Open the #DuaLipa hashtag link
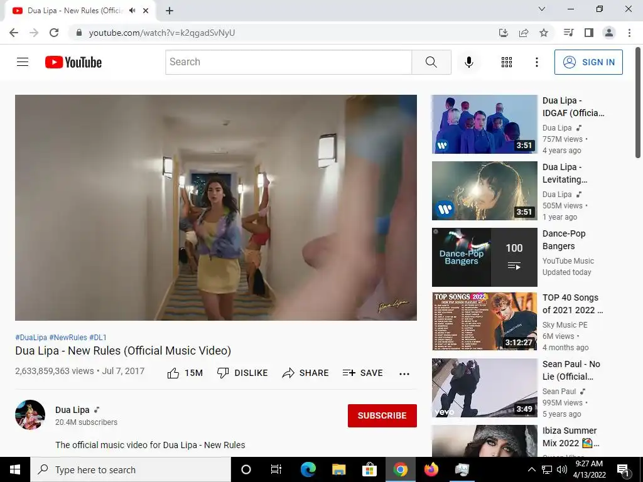Screen dimensions: 643x482 31,337
